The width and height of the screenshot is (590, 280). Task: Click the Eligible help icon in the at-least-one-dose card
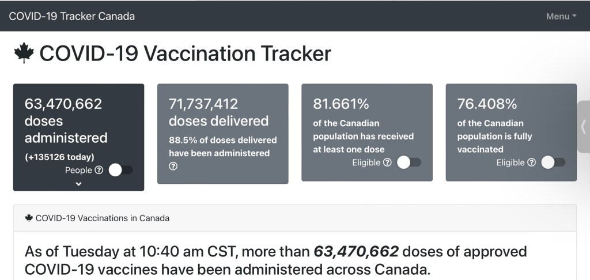(x=387, y=162)
